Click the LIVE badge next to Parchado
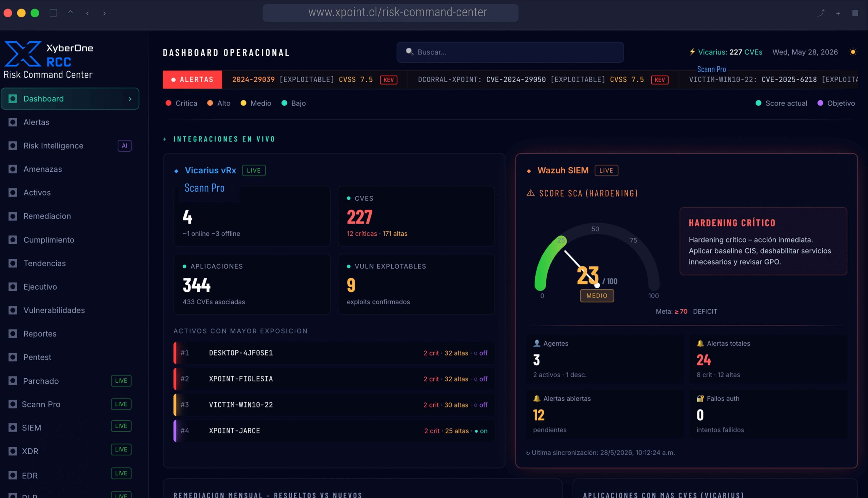Viewport: 868px width, 498px height. 121,381
